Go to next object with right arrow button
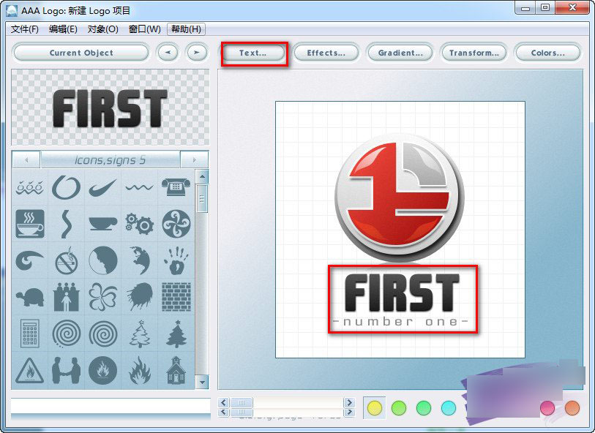This screenshot has height=433, width=595. pyautogui.click(x=197, y=53)
